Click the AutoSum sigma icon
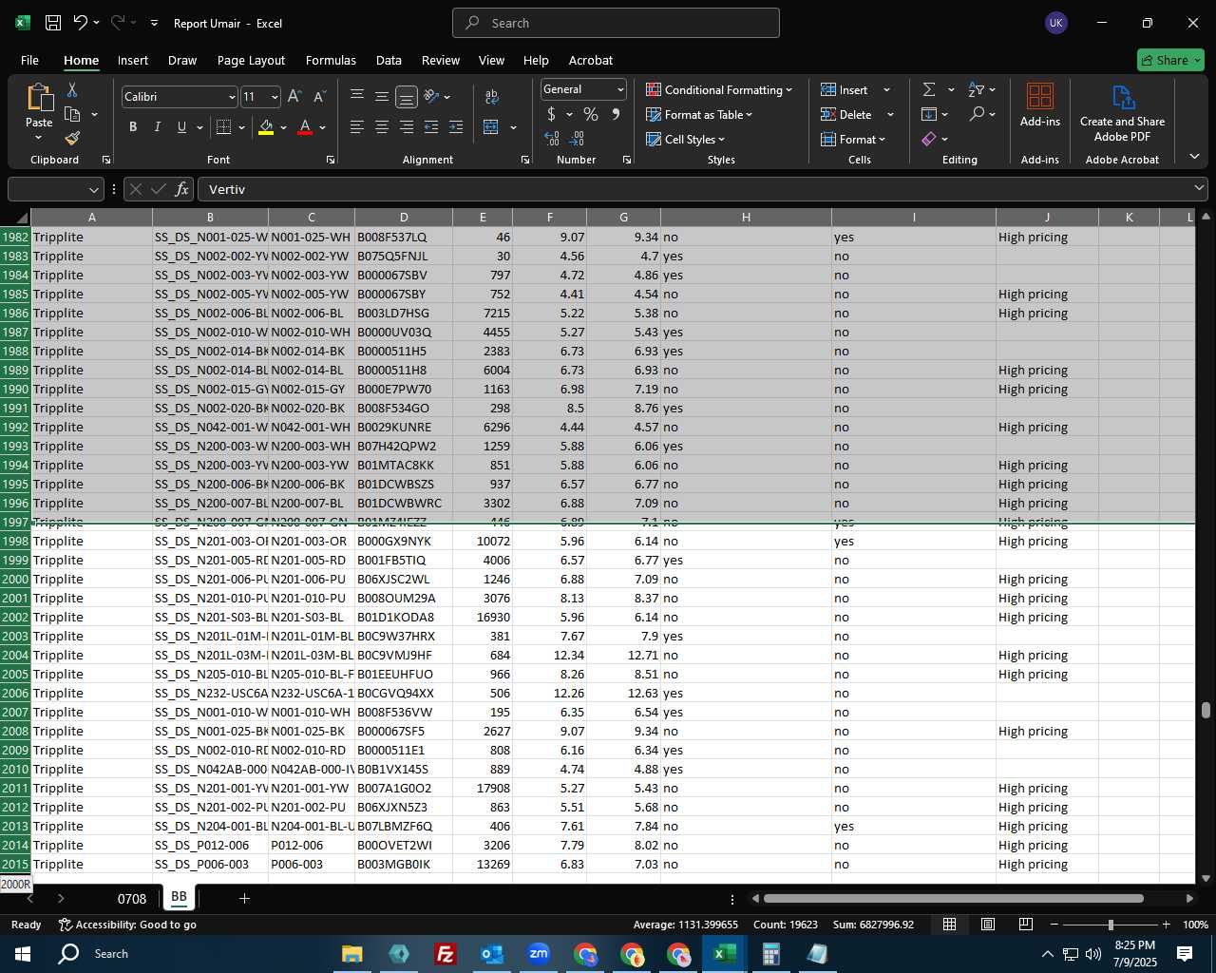1216x973 pixels. pos(929,89)
